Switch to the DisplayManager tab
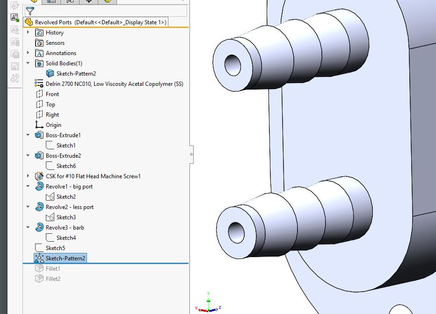The height and width of the screenshot is (314, 436). pyautogui.click(x=107, y=1)
